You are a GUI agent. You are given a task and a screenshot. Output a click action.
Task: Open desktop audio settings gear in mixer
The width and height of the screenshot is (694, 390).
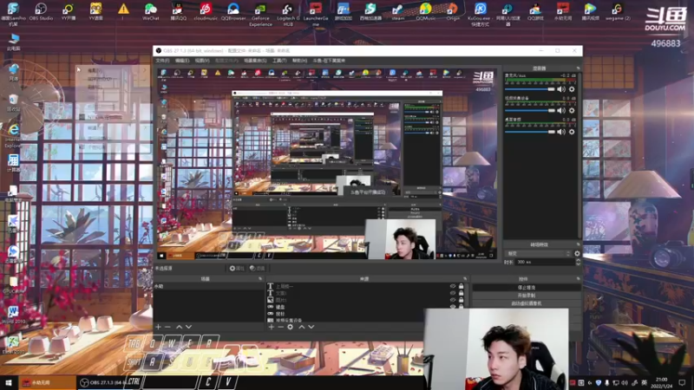point(572,132)
